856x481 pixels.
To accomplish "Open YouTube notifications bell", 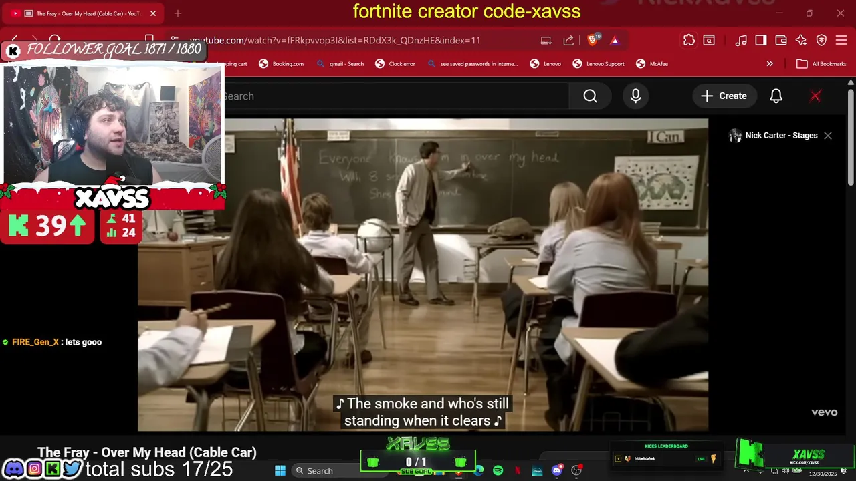I will 776,96.
